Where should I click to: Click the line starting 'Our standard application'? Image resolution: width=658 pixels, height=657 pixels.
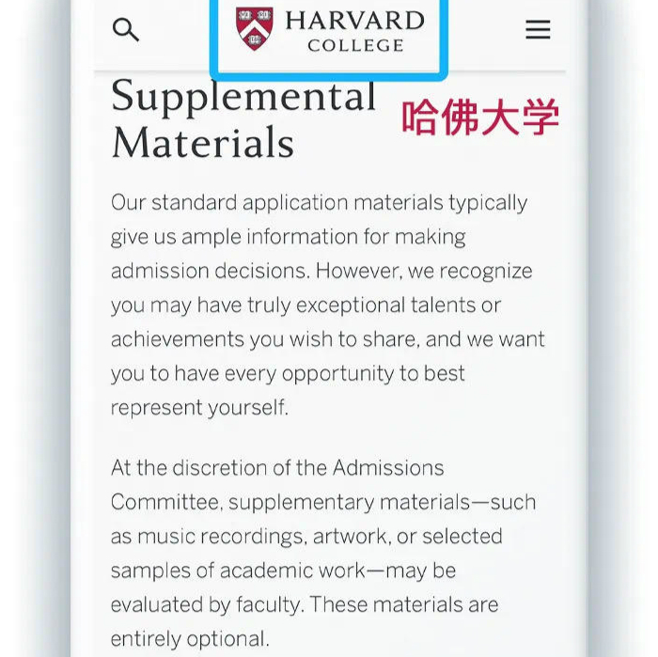[x=319, y=203]
